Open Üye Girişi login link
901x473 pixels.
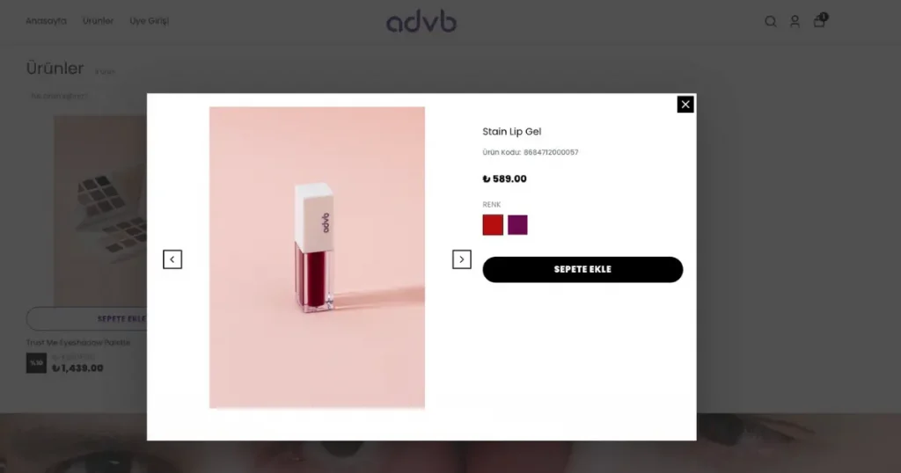pyautogui.click(x=150, y=21)
